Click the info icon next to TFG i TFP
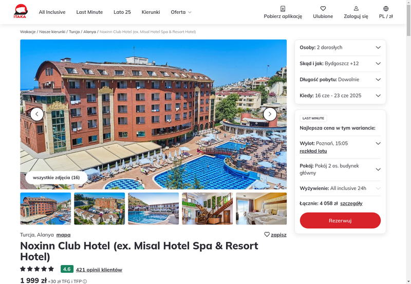This screenshot has width=411, height=284. 85,281
